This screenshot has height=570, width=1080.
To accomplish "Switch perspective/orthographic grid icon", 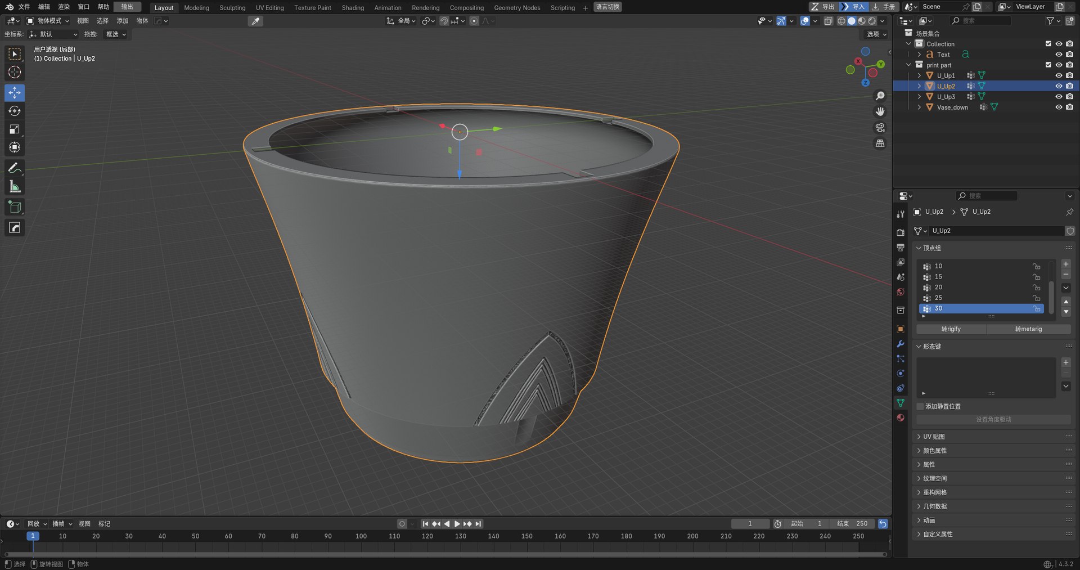I will pyautogui.click(x=880, y=143).
